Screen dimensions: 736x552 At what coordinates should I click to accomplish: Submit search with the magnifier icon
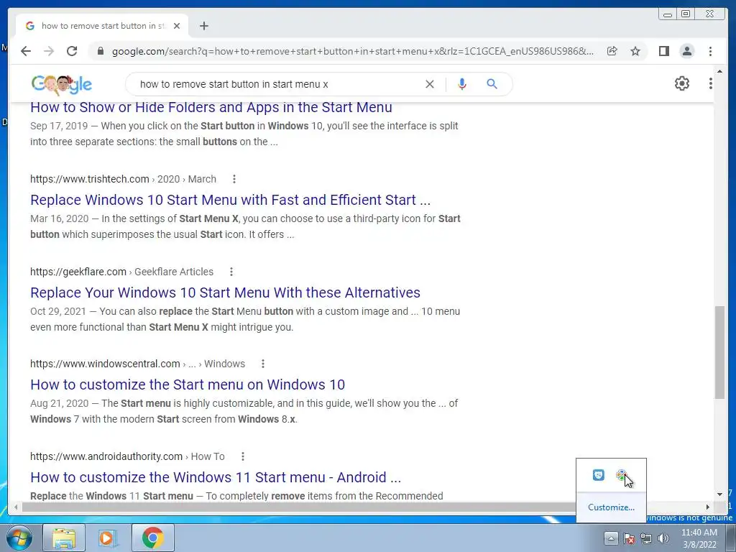click(x=492, y=84)
